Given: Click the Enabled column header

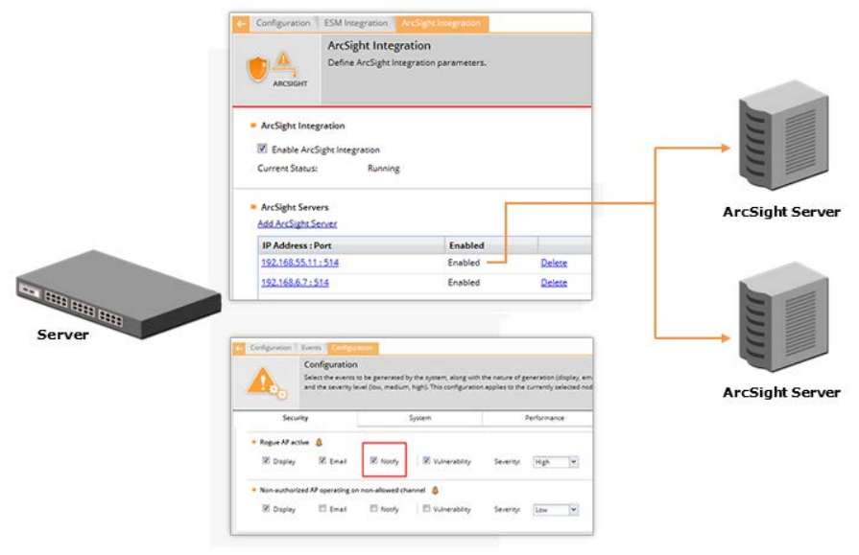Looking at the screenshot, I should (490, 245).
